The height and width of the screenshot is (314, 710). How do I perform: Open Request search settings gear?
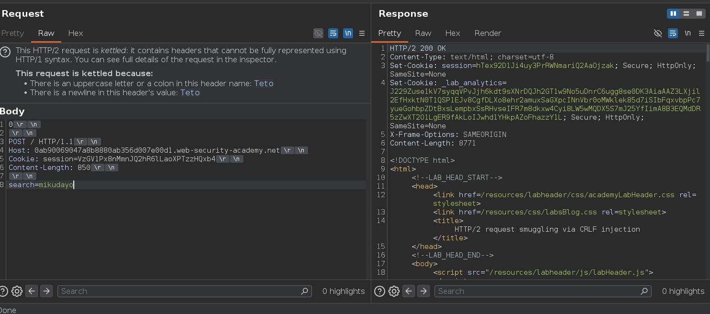coord(17,291)
